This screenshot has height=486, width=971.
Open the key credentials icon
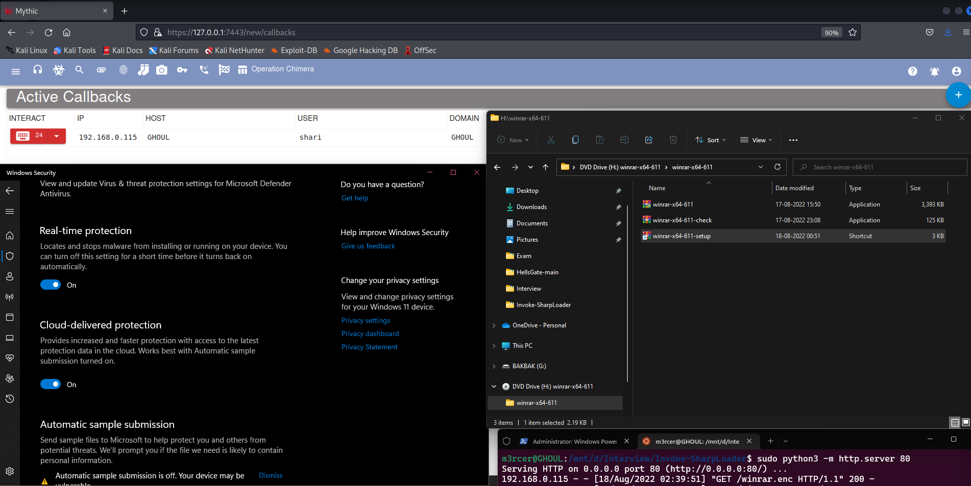click(182, 70)
